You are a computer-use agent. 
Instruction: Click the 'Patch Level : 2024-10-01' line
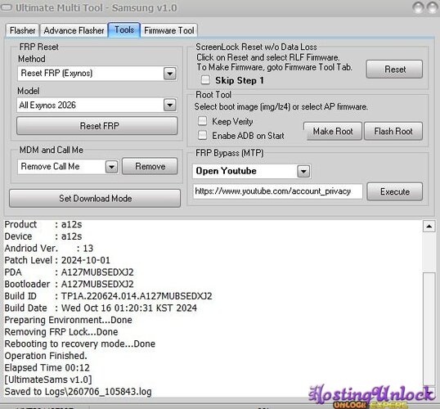[57, 260]
